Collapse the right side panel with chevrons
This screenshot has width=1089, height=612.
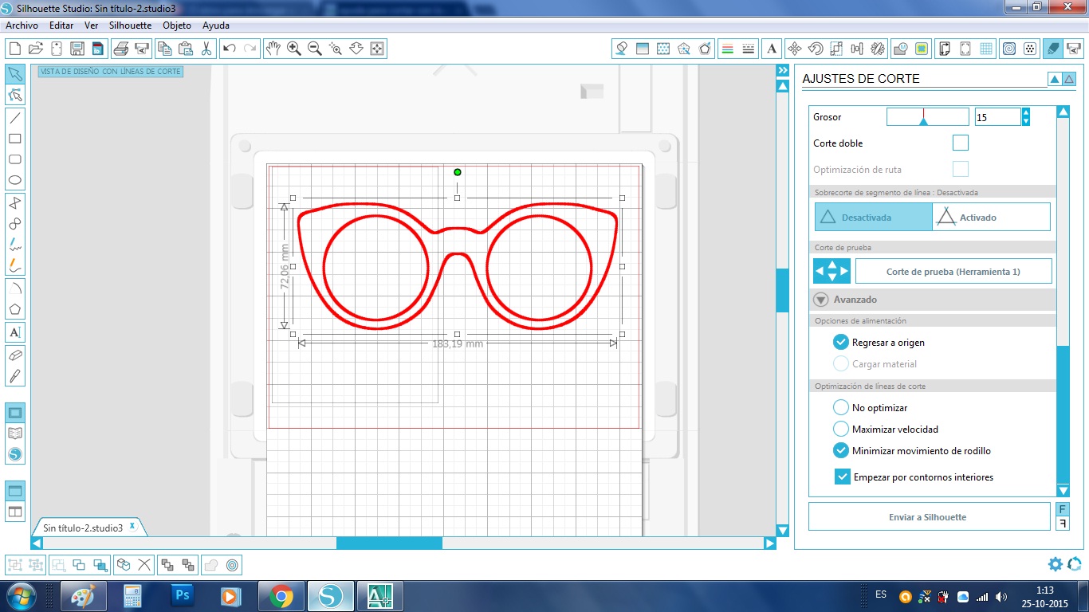[782, 71]
